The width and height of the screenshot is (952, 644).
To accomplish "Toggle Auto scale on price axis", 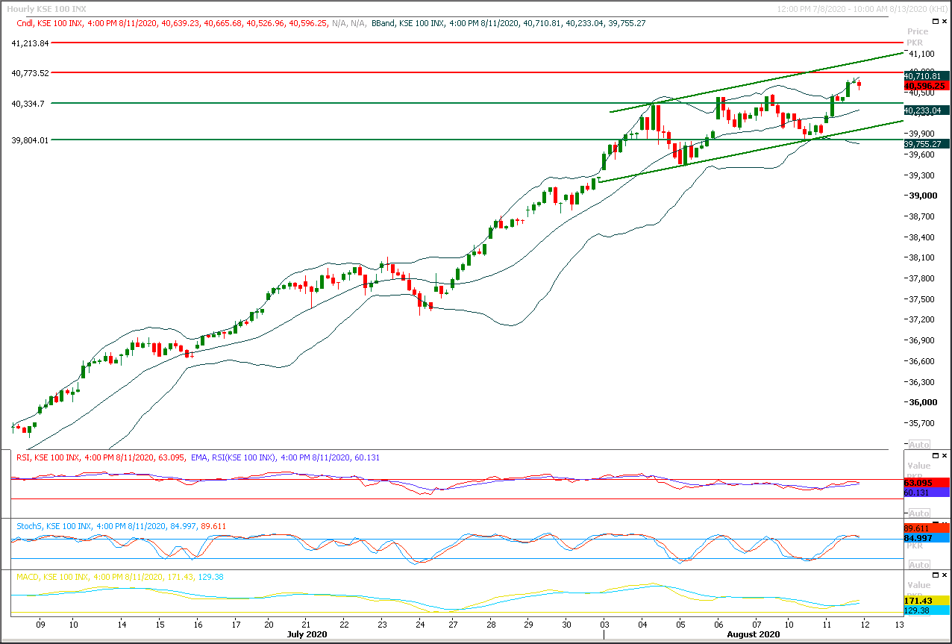I will [918, 443].
